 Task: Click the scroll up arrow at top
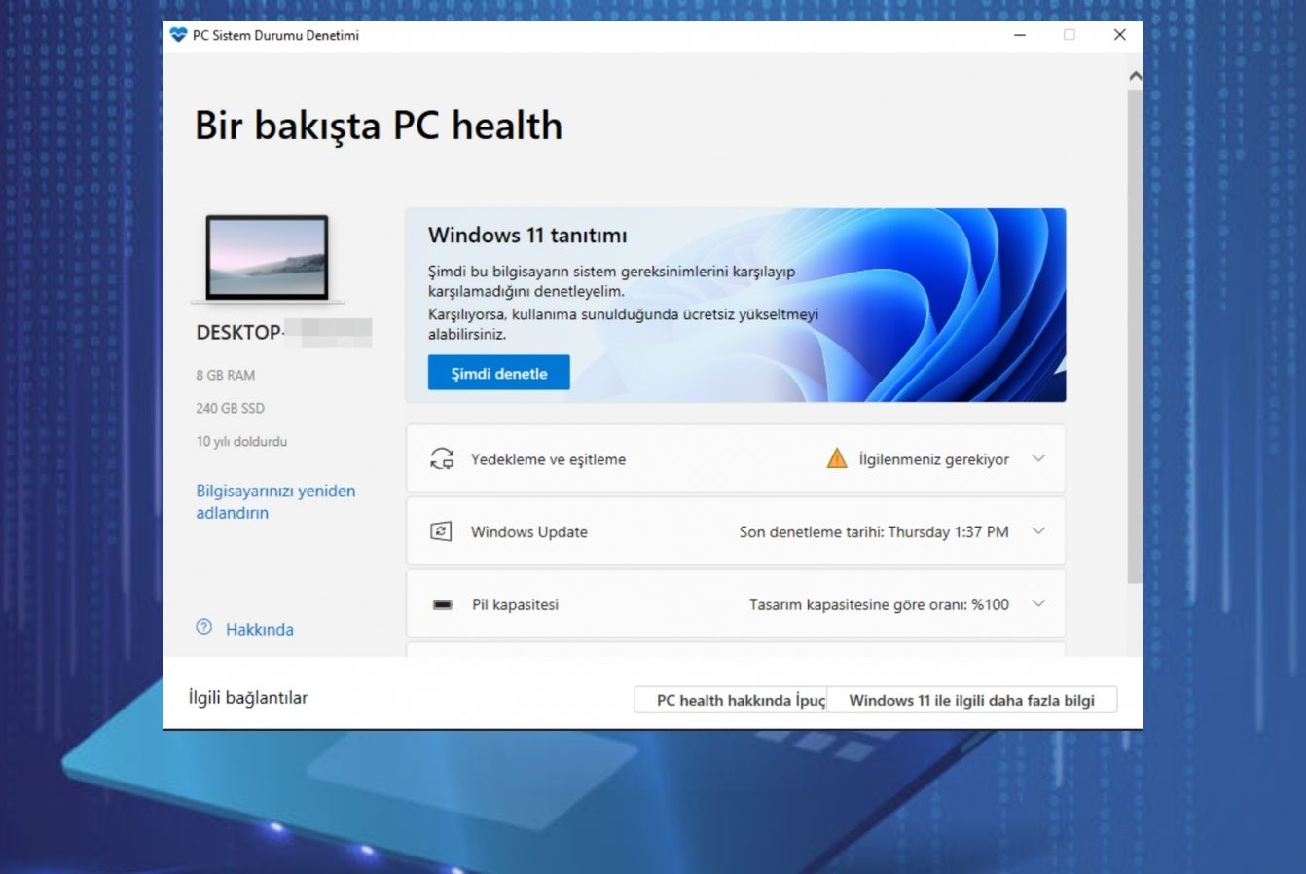click(1135, 76)
